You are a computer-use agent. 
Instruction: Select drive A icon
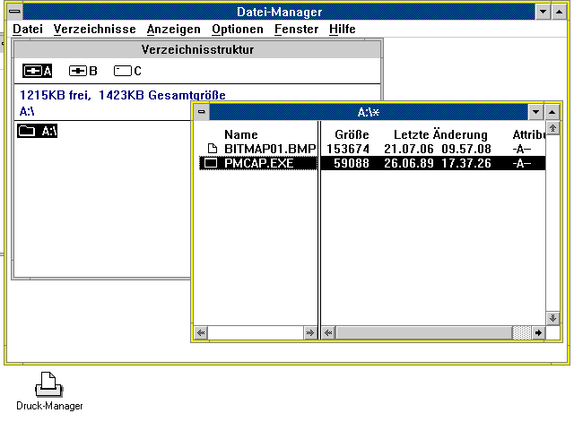[33, 71]
